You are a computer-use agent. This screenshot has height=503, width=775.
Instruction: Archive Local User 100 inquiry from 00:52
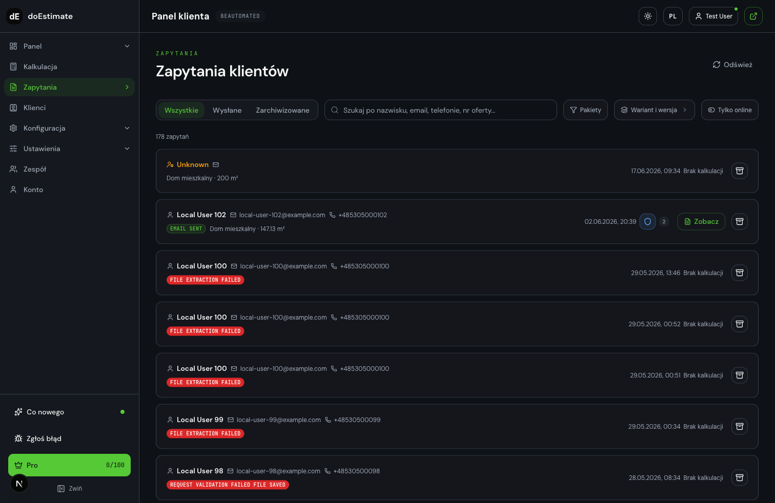tap(740, 324)
